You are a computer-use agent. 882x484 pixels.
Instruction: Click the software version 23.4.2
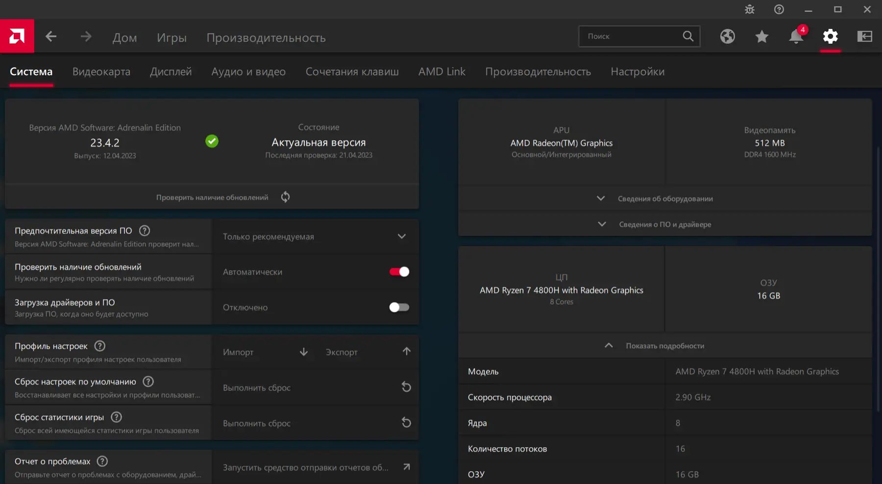[105, 143]
